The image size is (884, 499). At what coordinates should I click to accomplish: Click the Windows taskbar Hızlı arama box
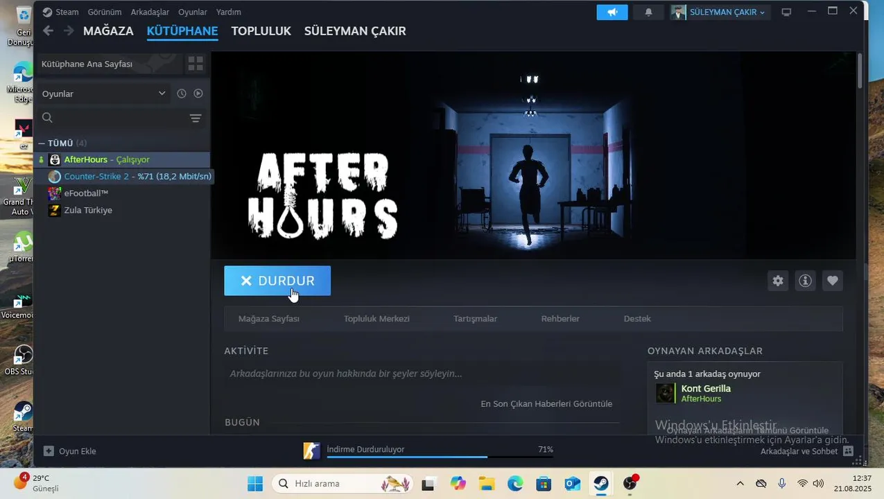[343, 483]
